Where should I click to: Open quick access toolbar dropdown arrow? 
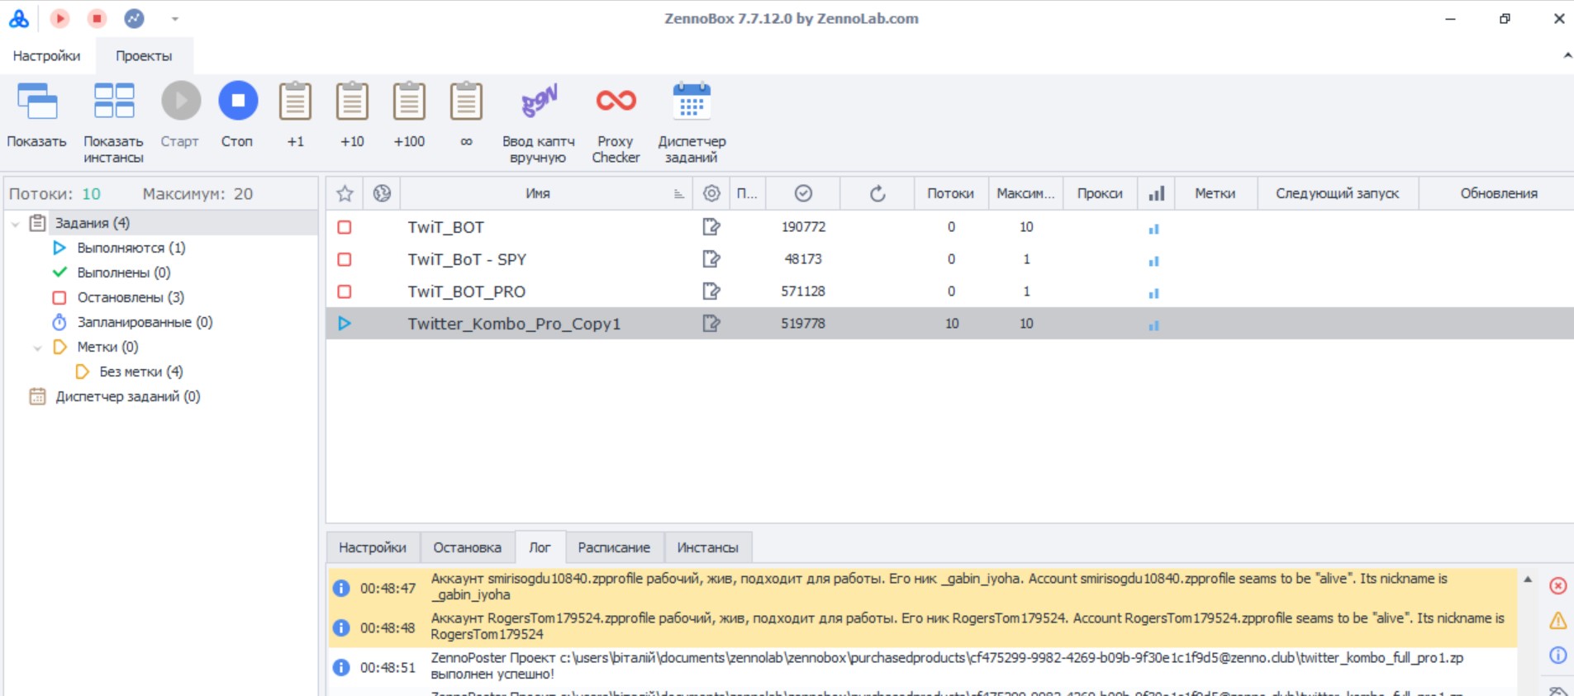coord(174,18)
